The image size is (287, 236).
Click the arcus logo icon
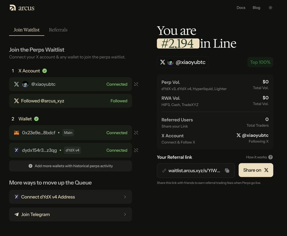point(13,8)
